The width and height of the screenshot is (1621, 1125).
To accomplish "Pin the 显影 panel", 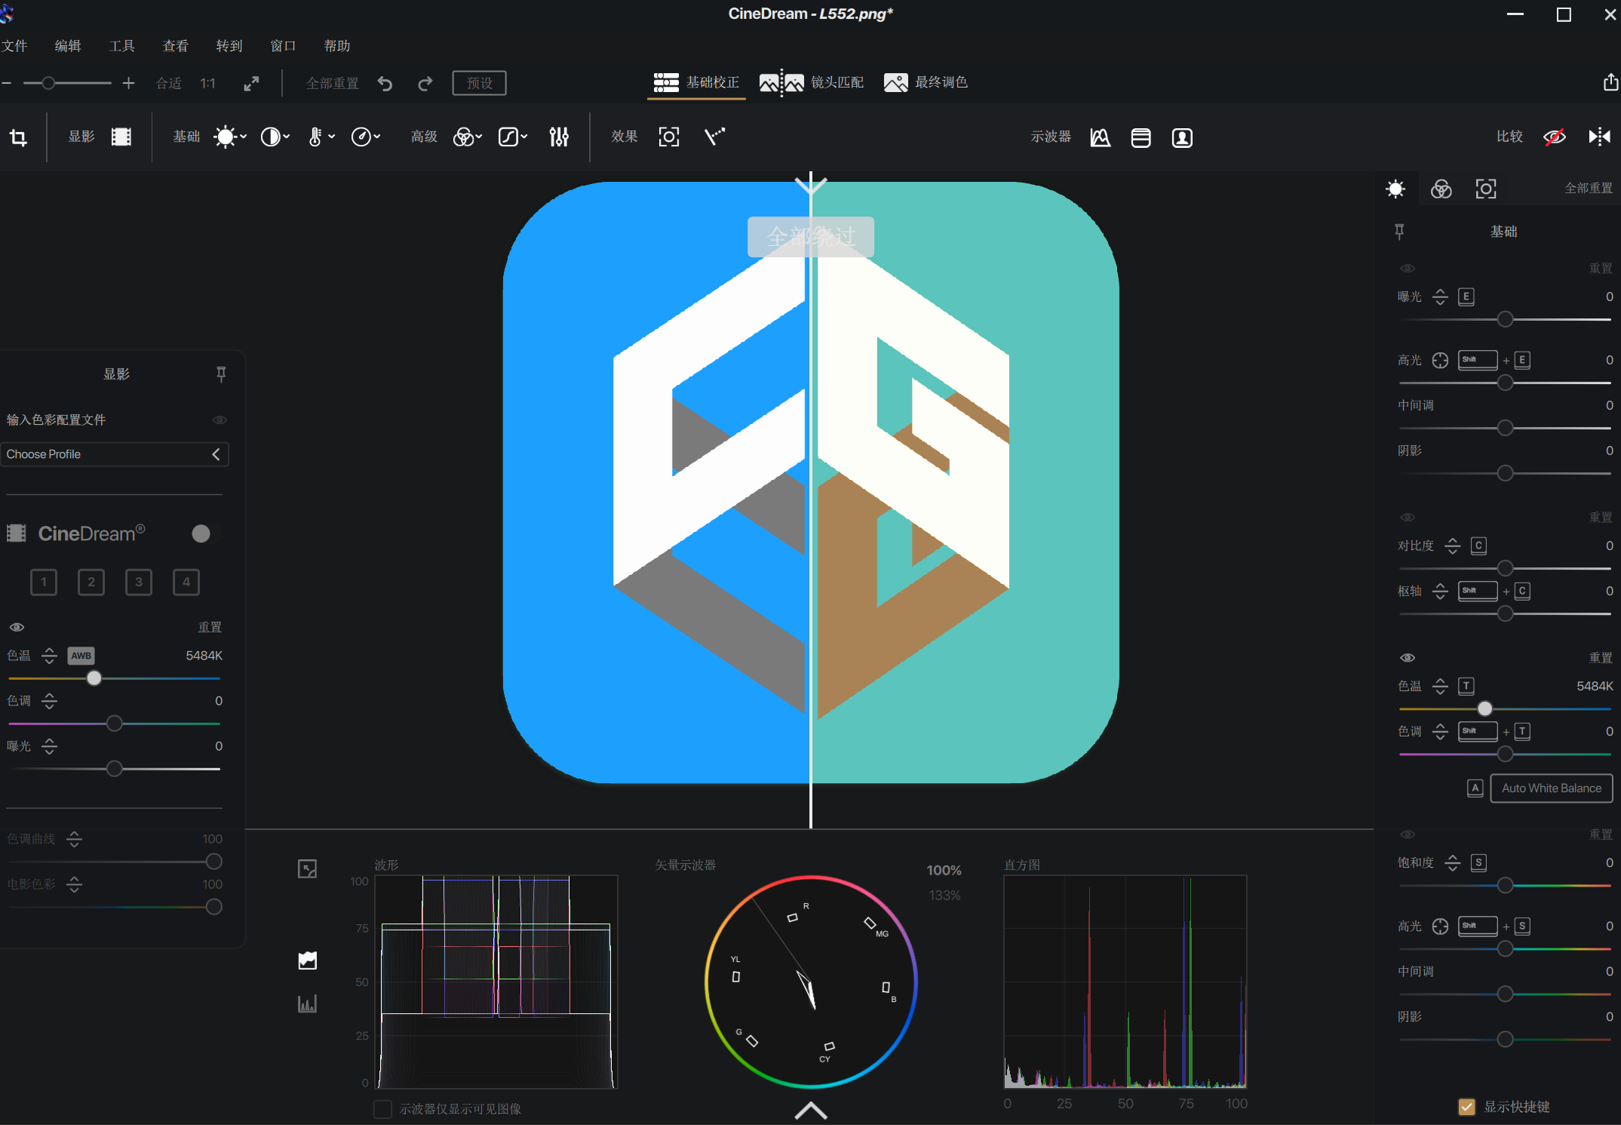I will (x=221, y=374).
